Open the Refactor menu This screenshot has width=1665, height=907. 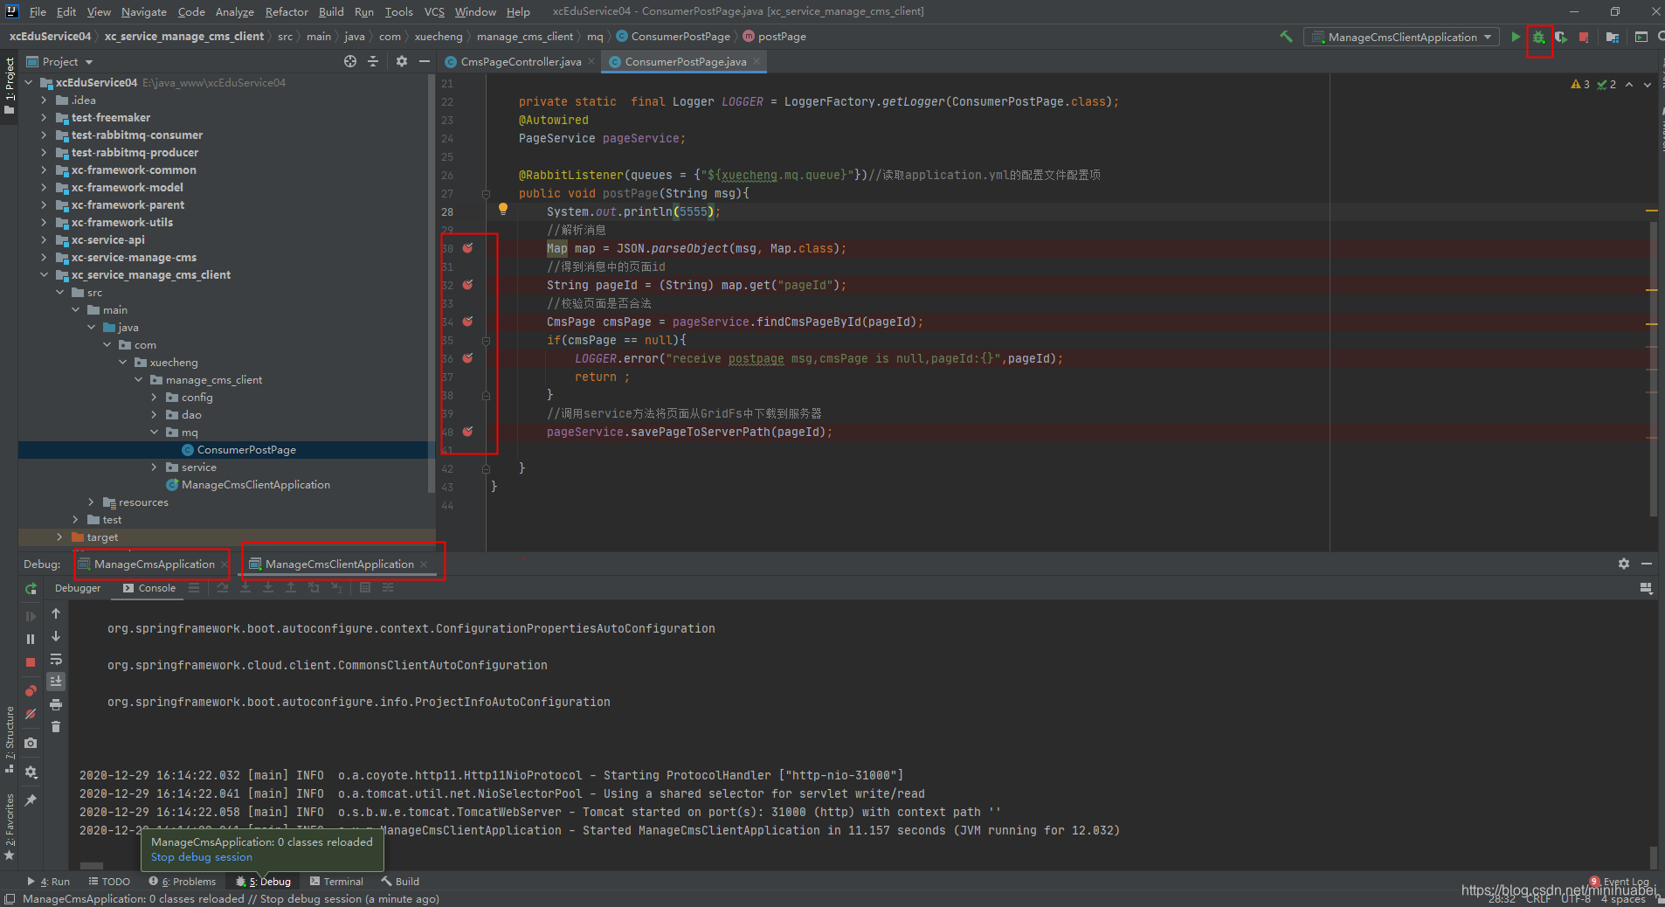[x=287, y=11]
